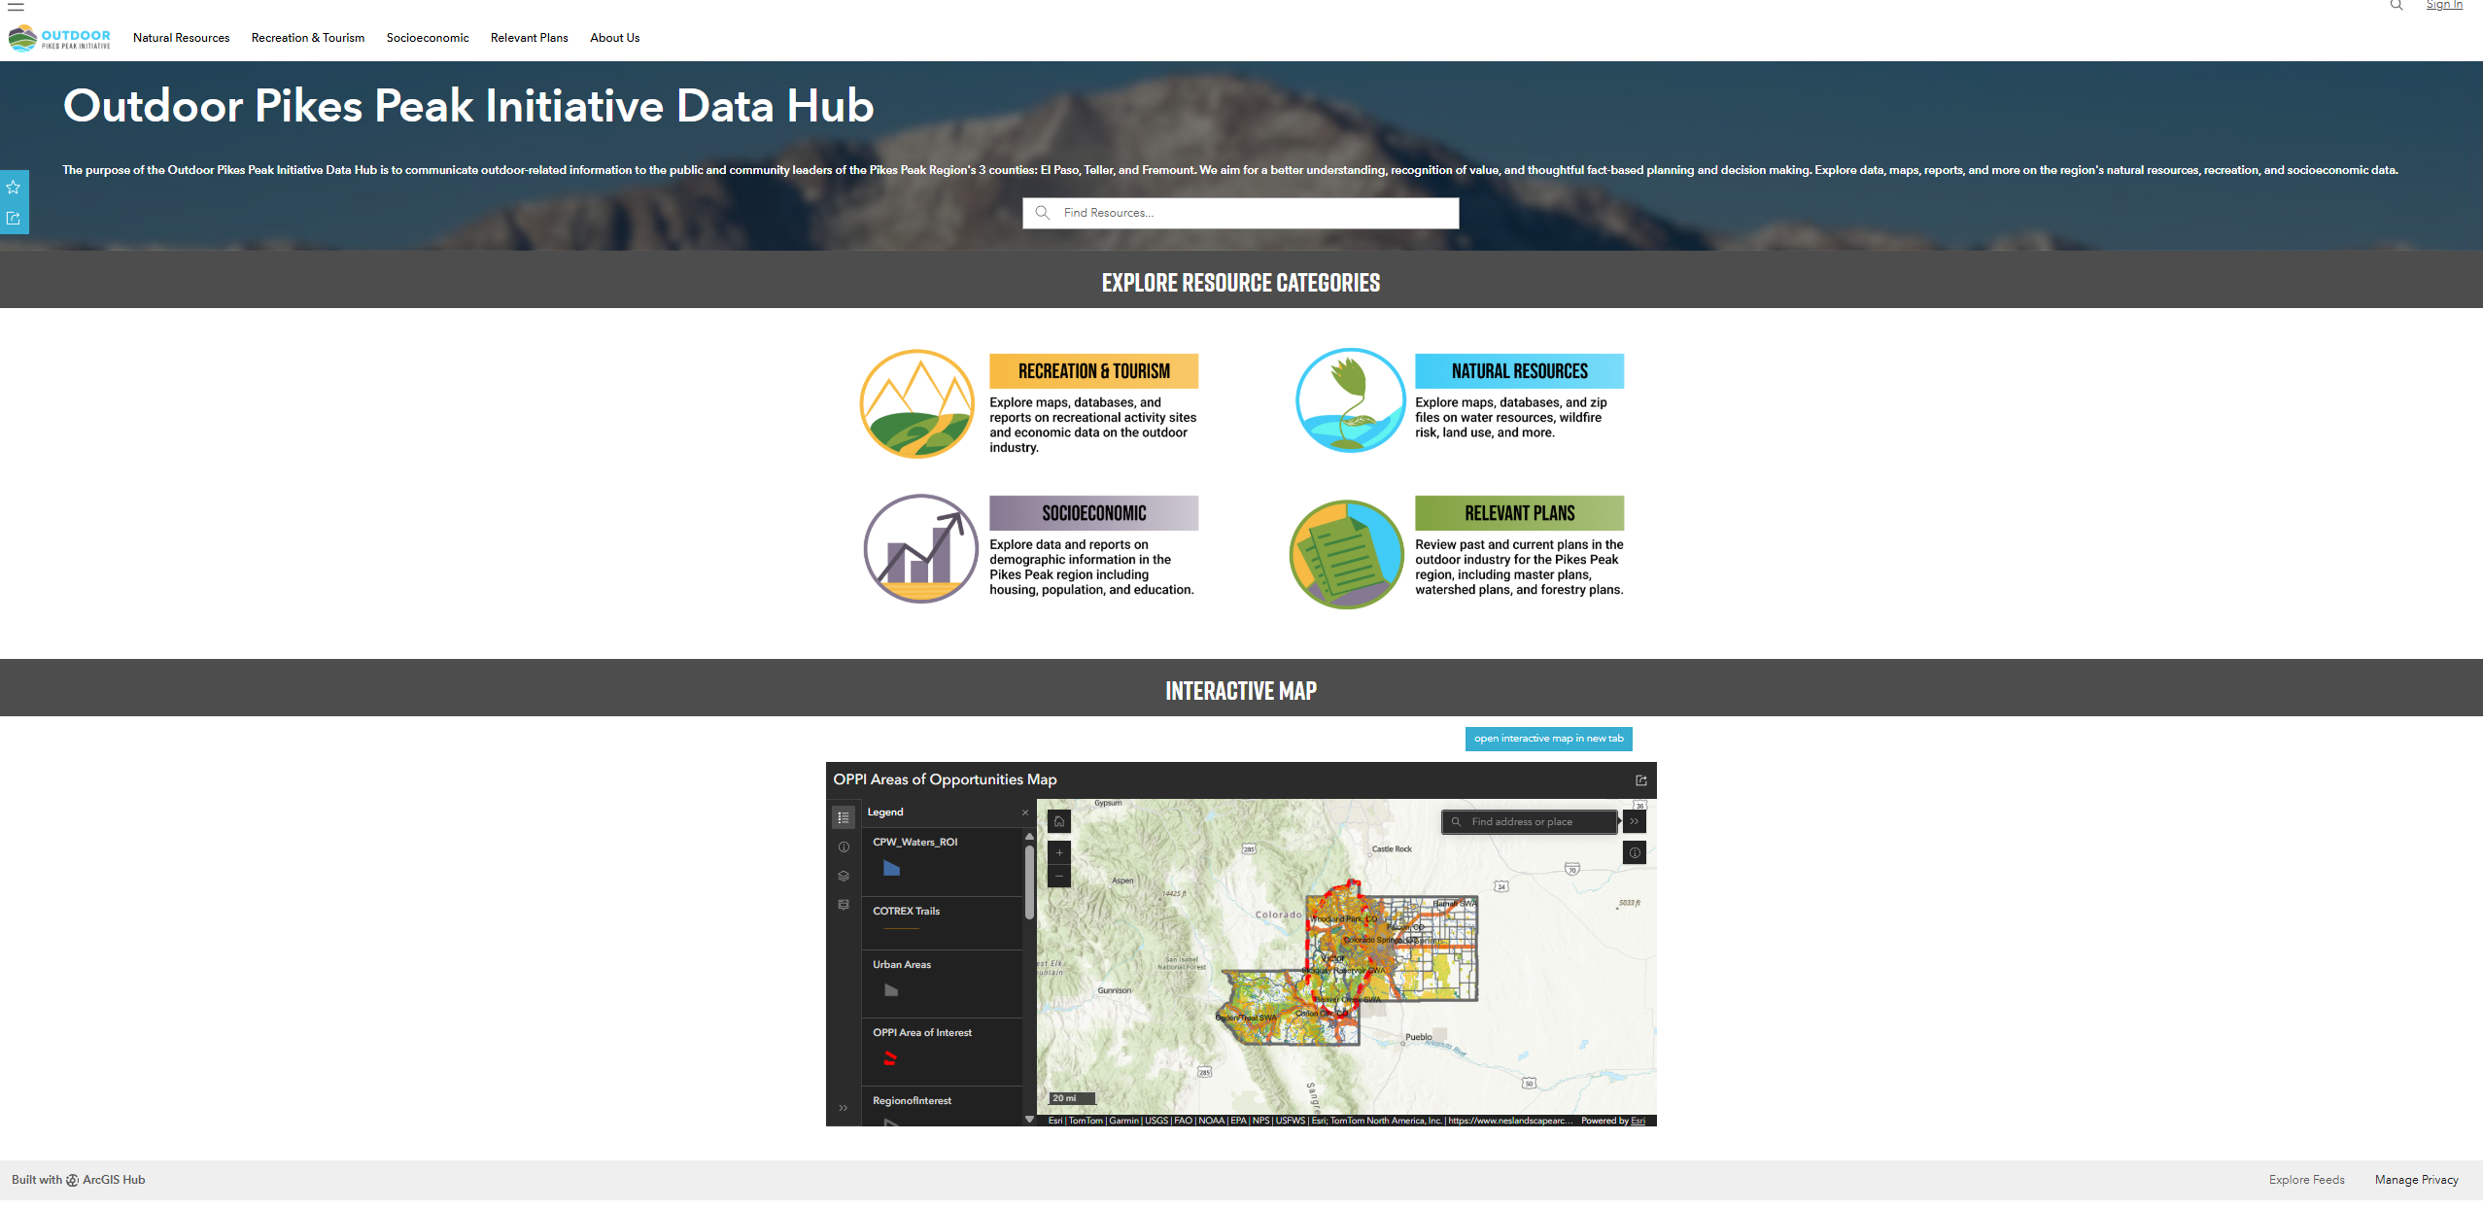Screen dimensions: 2483x1210
Task: Open the hamburger menu at top left
Action: tap(16, 6)
